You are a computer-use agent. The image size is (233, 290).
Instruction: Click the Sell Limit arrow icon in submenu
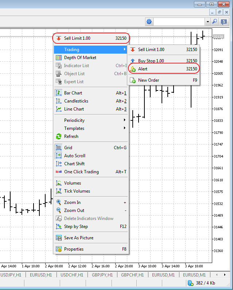point(133,50)
